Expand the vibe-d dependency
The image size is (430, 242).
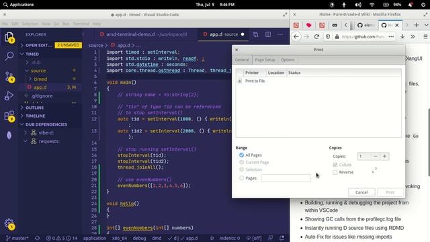click(26, 133)
